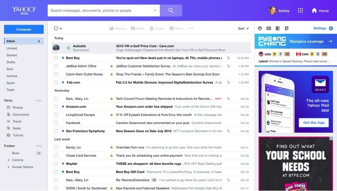Open the emoji smiley panel icon

click(x=260, y=28)
